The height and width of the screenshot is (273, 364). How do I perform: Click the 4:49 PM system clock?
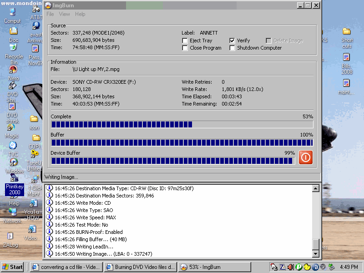pyautogui.click(x=349, y=267)
